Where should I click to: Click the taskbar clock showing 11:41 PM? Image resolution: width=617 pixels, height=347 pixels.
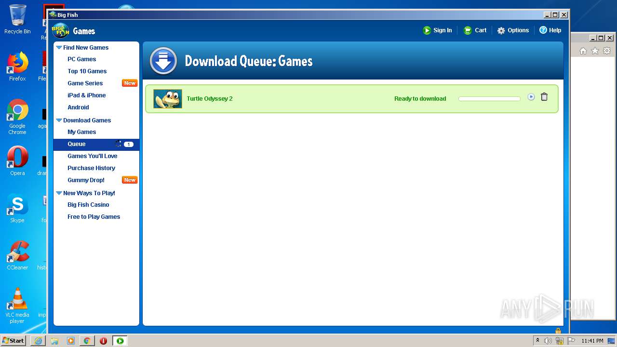(x=592, y=341)
